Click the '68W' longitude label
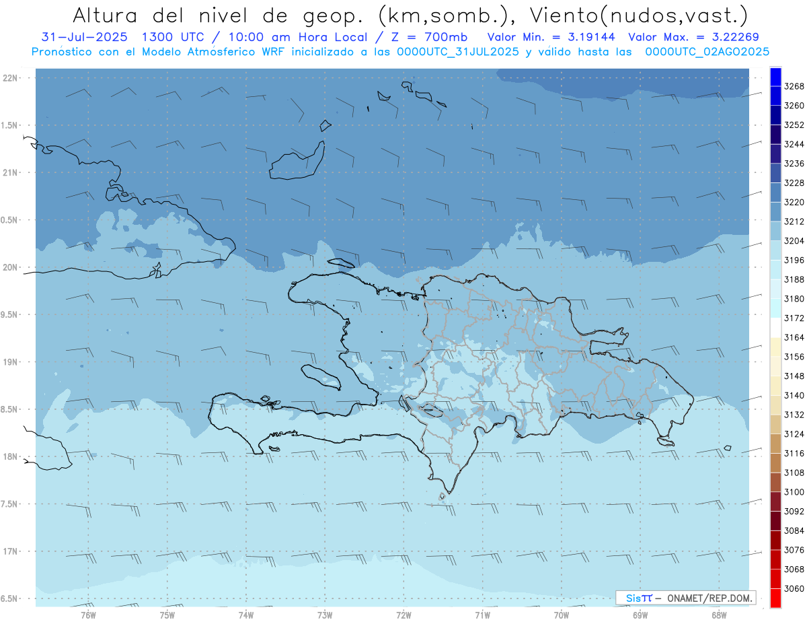Image resolution: width=807 pixels, height=624 pixels. [x=719, y=614]
